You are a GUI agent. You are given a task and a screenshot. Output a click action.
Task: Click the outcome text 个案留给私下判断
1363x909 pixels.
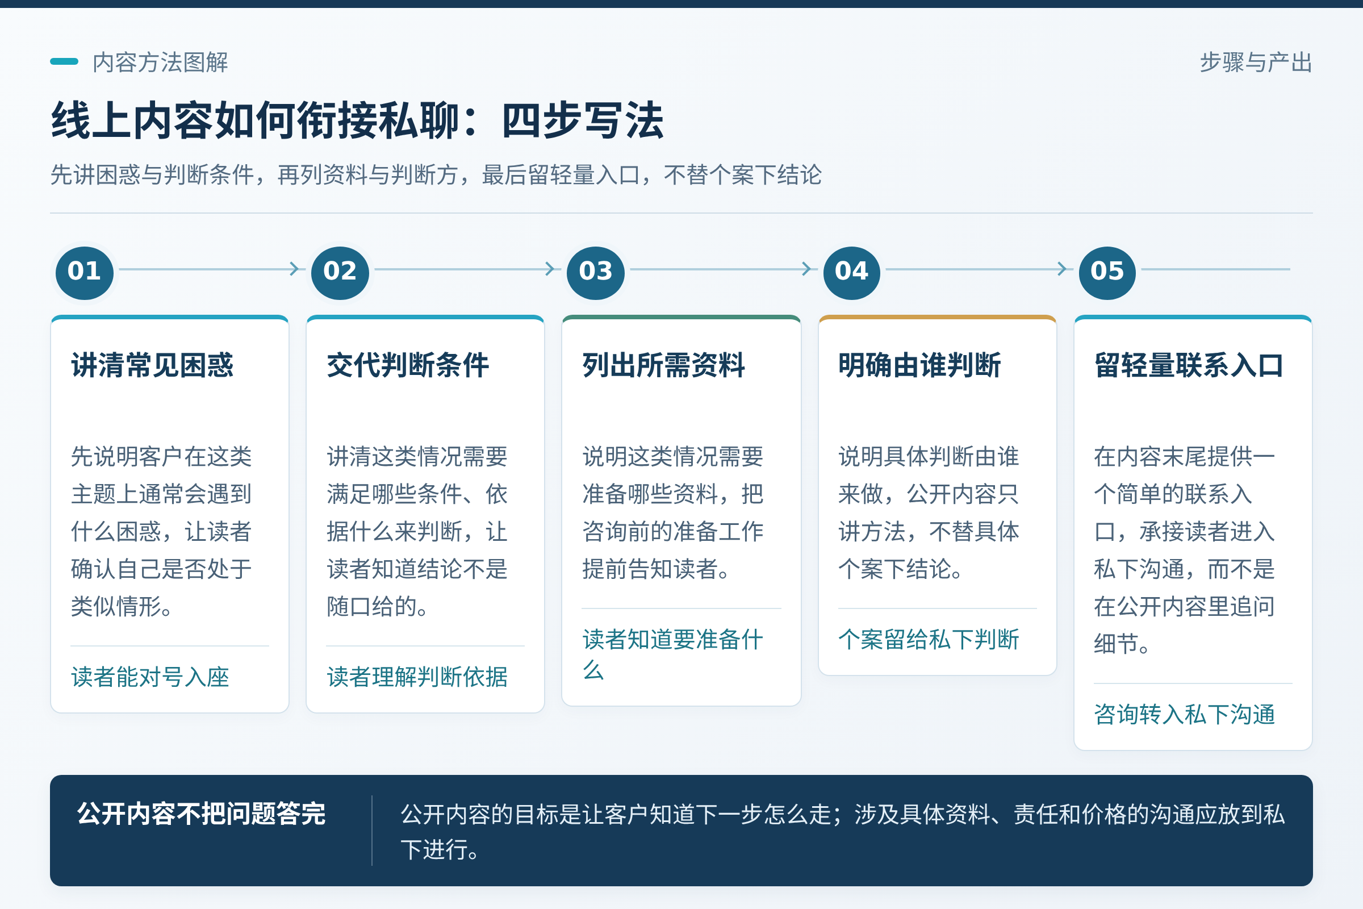(x=929, y=640)
